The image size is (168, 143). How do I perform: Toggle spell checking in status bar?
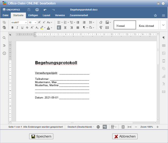tap(105, 127)
